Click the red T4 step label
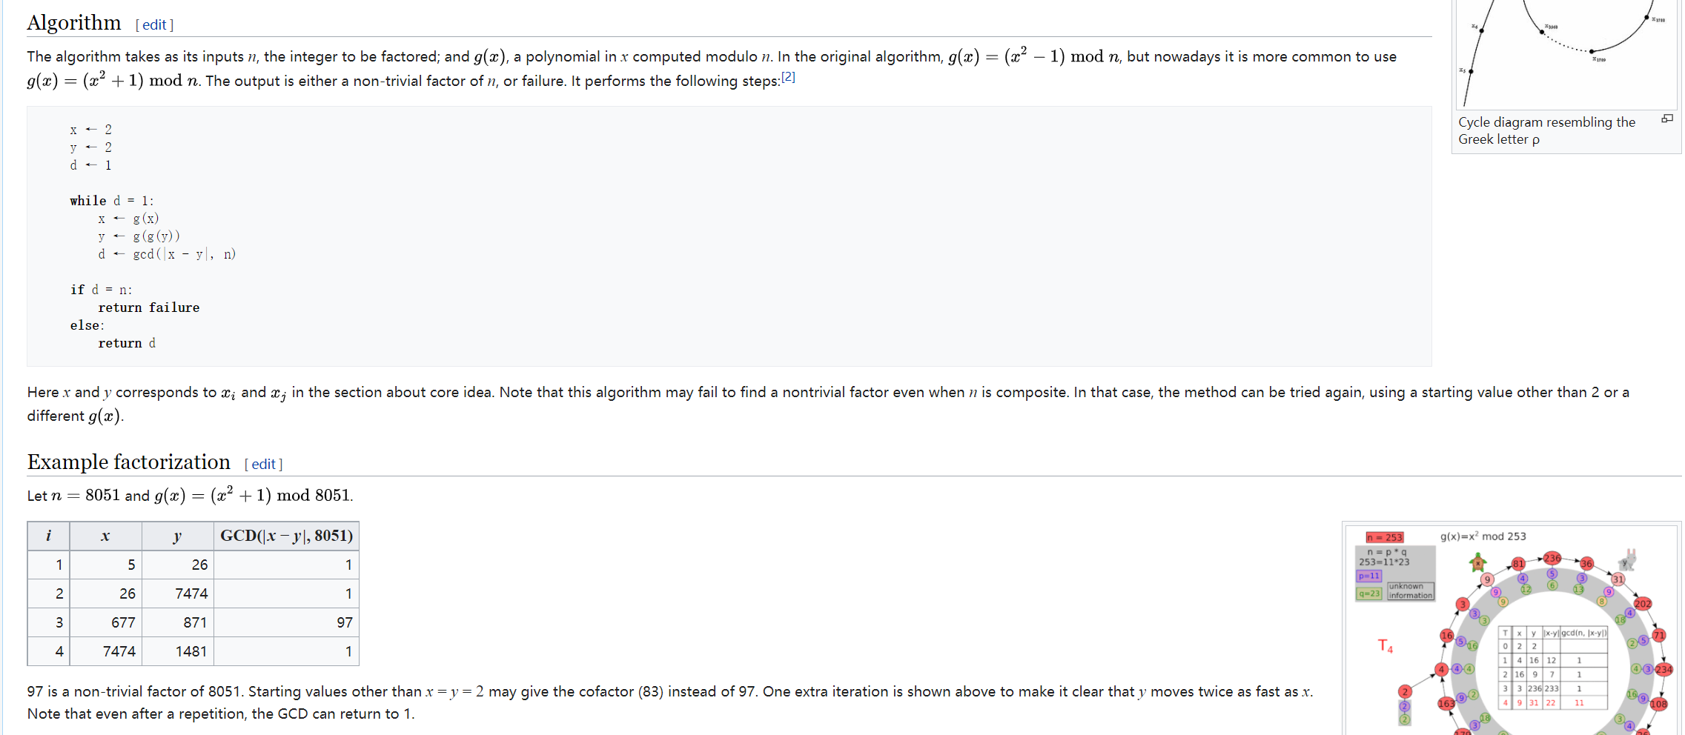 (x=1385, y=646)
